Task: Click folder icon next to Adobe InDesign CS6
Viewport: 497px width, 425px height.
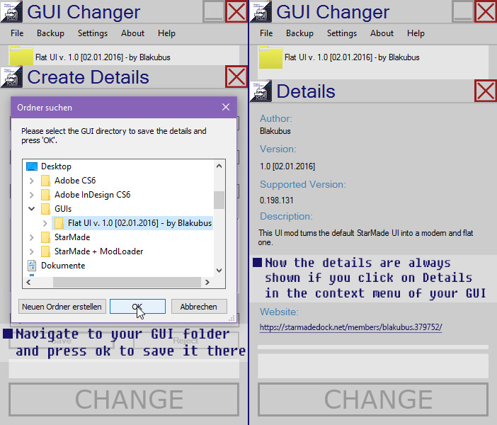Action: tap(45, 194)
